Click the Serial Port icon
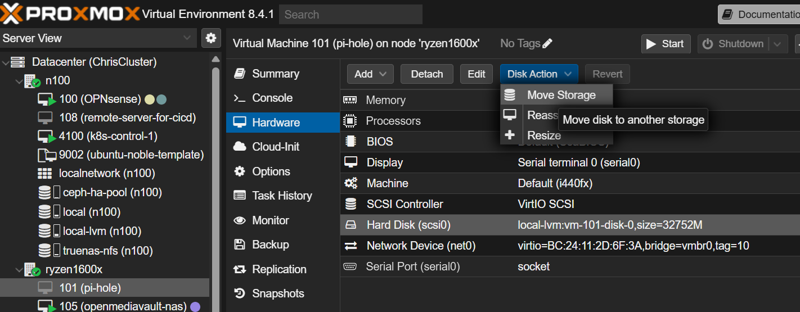This screenshot has width=800, height=312. click(x=350, y=266)
